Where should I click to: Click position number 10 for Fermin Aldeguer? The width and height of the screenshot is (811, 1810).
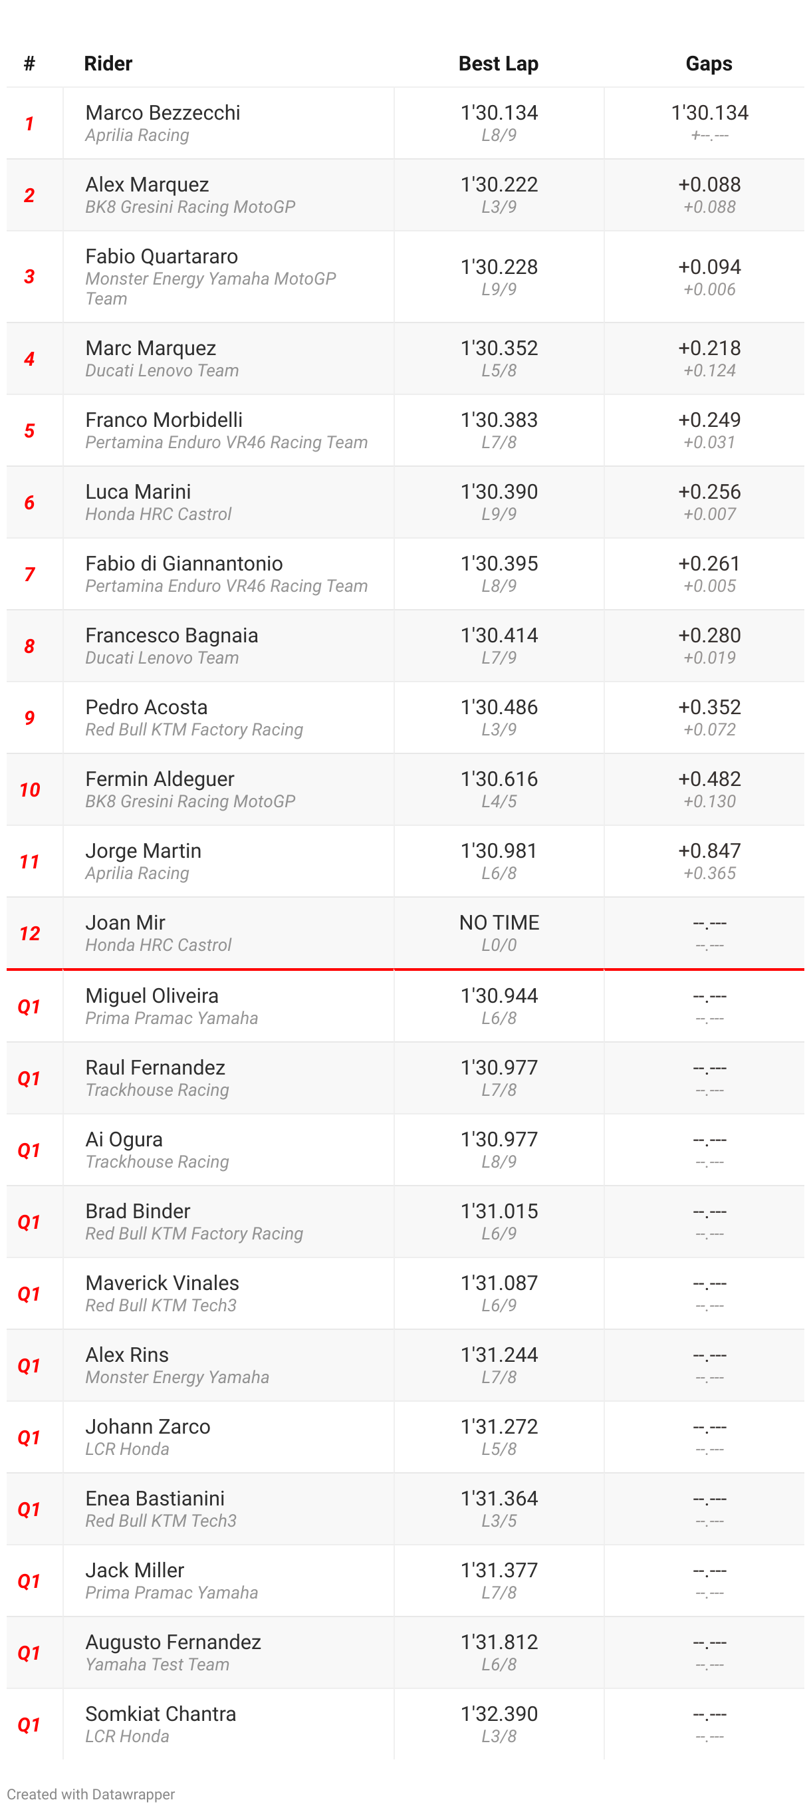[x=29, y=790]
